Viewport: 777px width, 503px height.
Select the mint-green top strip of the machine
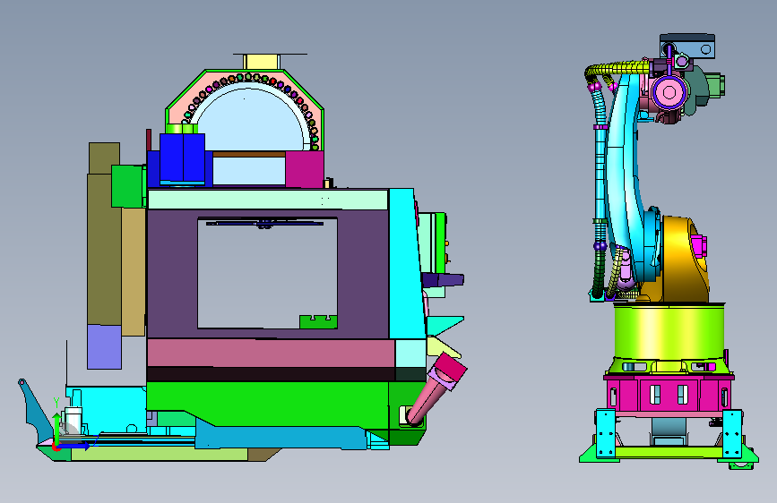pos(268,200)
